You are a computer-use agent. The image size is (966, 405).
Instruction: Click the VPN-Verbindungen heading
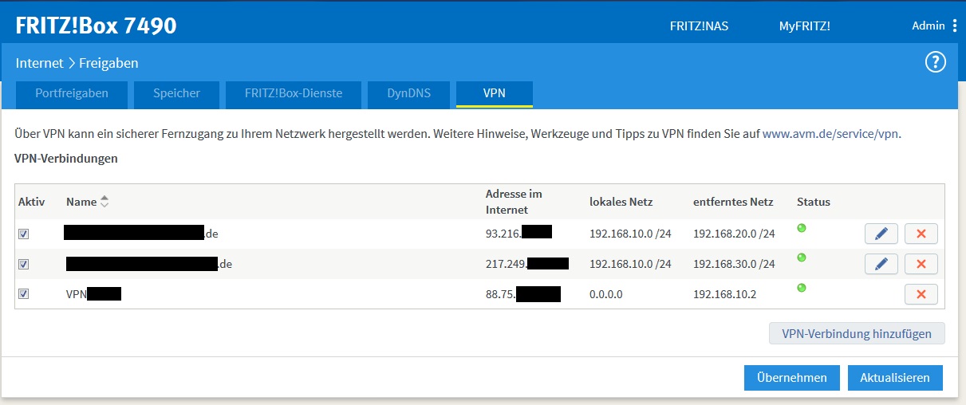click(66, 159)
